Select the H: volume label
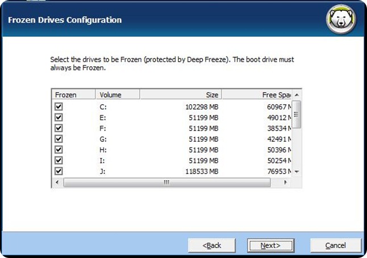The width and height of the screenshot is (367, 258). pos(103,150)
